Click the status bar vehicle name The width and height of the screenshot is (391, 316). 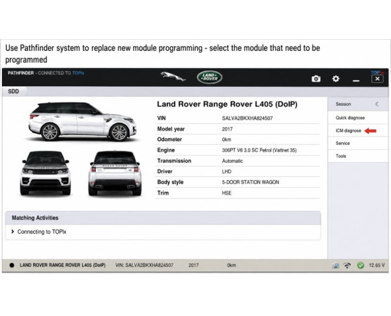(63, 265)
